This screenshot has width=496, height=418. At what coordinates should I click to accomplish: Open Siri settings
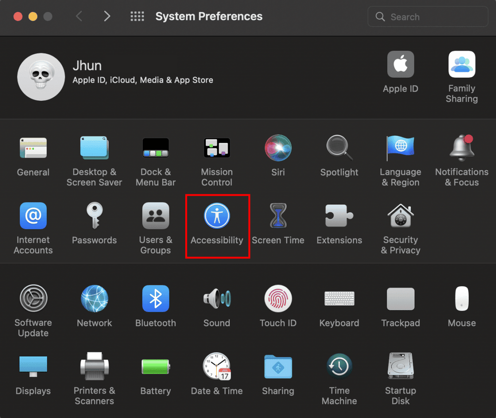(x=278, y=148)
